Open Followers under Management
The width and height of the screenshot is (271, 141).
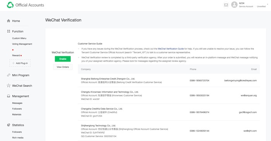[x=17, y=109]
